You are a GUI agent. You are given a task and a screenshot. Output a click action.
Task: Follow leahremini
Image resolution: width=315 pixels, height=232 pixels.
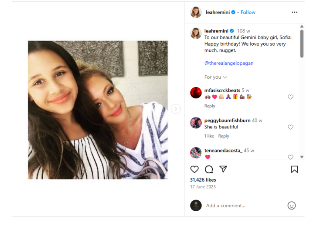point(248,12)
